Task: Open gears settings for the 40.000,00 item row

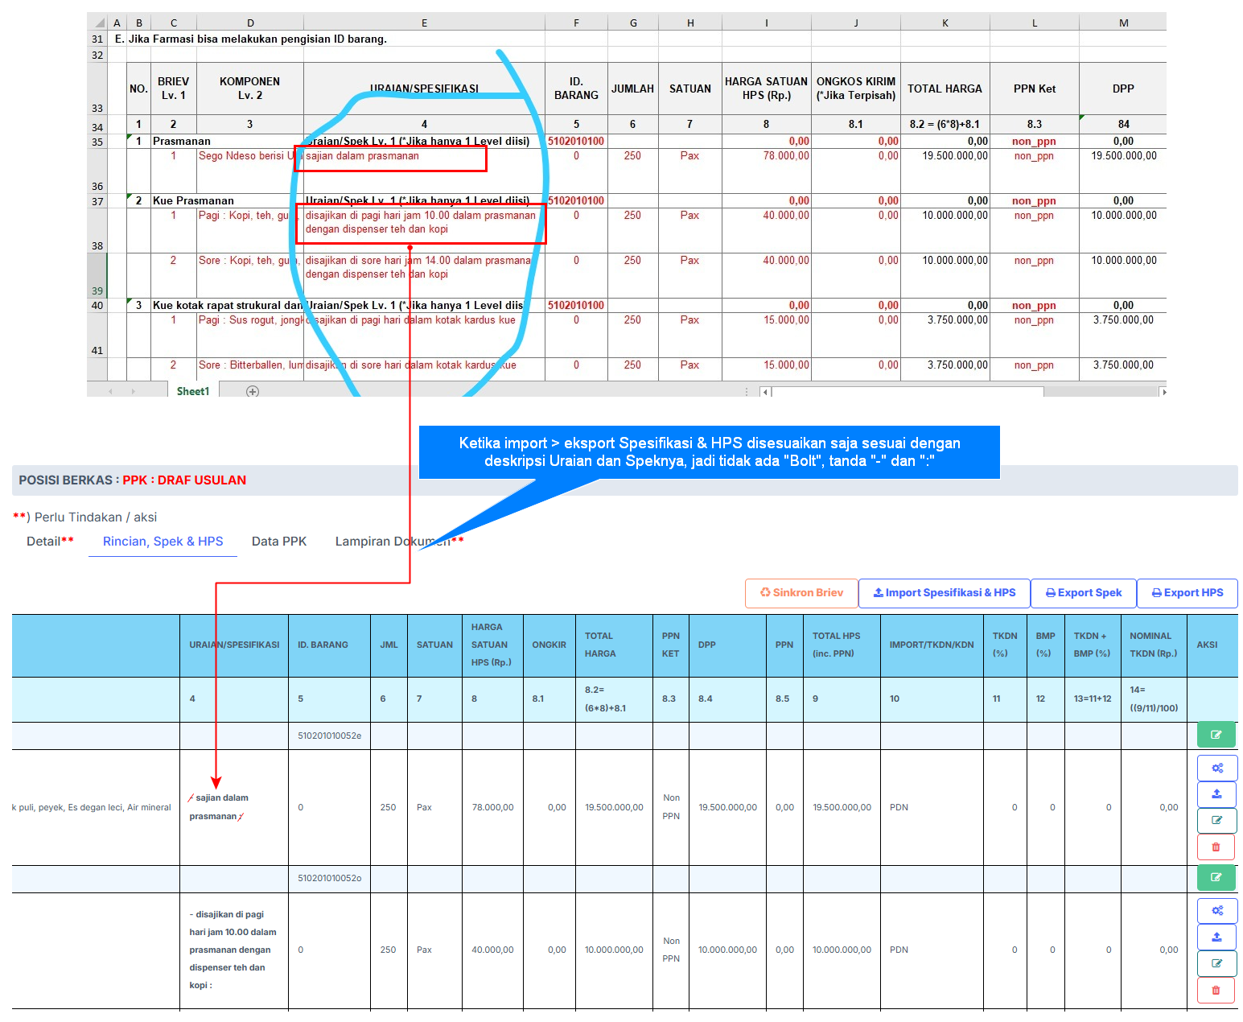Action: click(x=1216, y=910)
